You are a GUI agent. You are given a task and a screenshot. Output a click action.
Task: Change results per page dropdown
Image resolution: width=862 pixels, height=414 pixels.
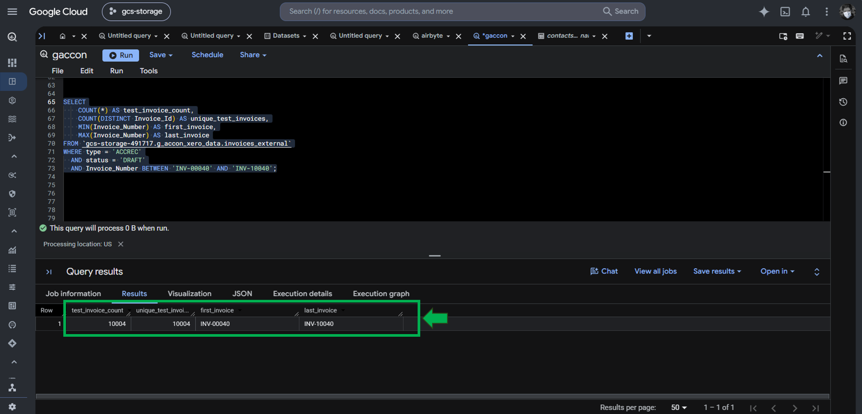[x=679, y=407]
